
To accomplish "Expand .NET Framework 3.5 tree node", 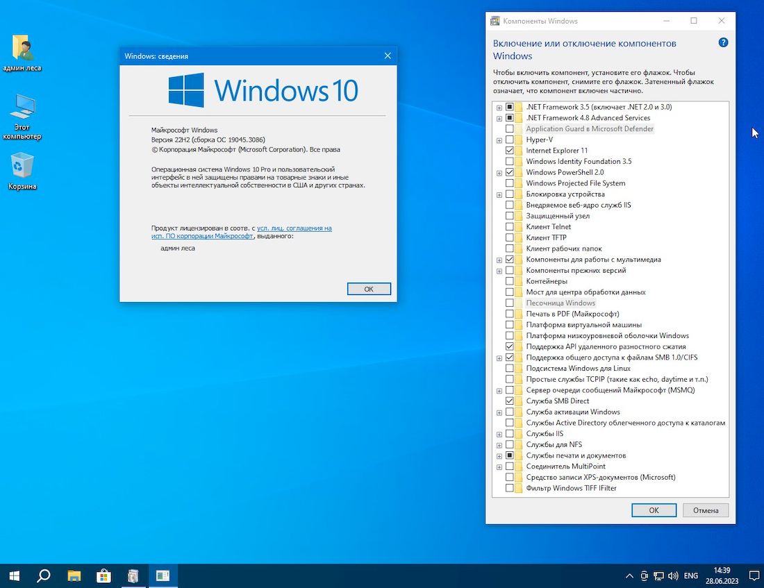I will pyautogui.click(x=499, y=107).
